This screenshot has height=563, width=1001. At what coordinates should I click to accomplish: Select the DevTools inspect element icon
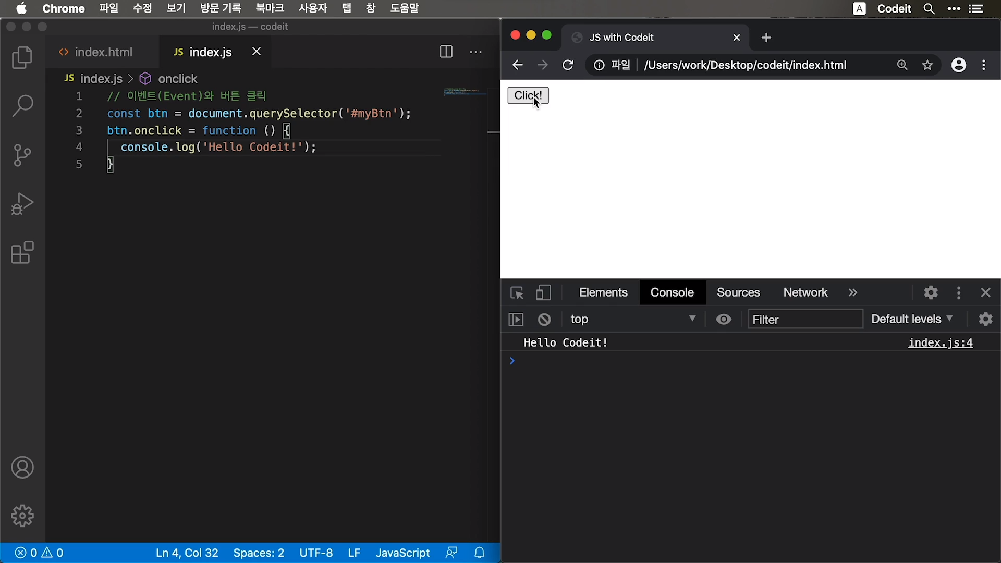[517, 293]
